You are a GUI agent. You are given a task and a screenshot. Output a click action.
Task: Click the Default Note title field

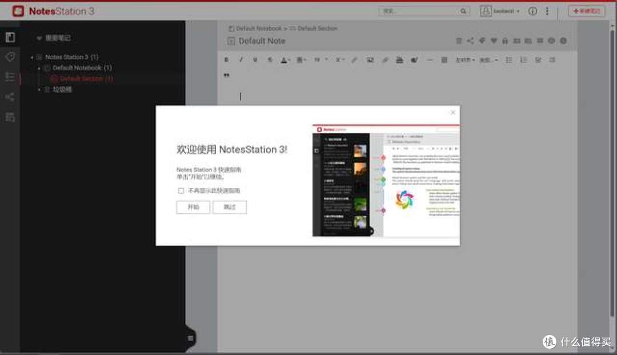click(x=262, y=41)
